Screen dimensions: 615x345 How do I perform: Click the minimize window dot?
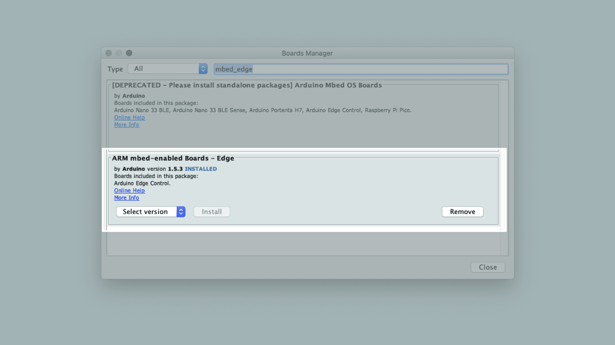tap(119, 53)
